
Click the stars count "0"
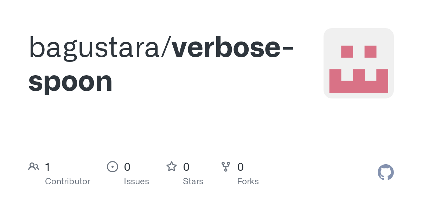tap(186, 167)
